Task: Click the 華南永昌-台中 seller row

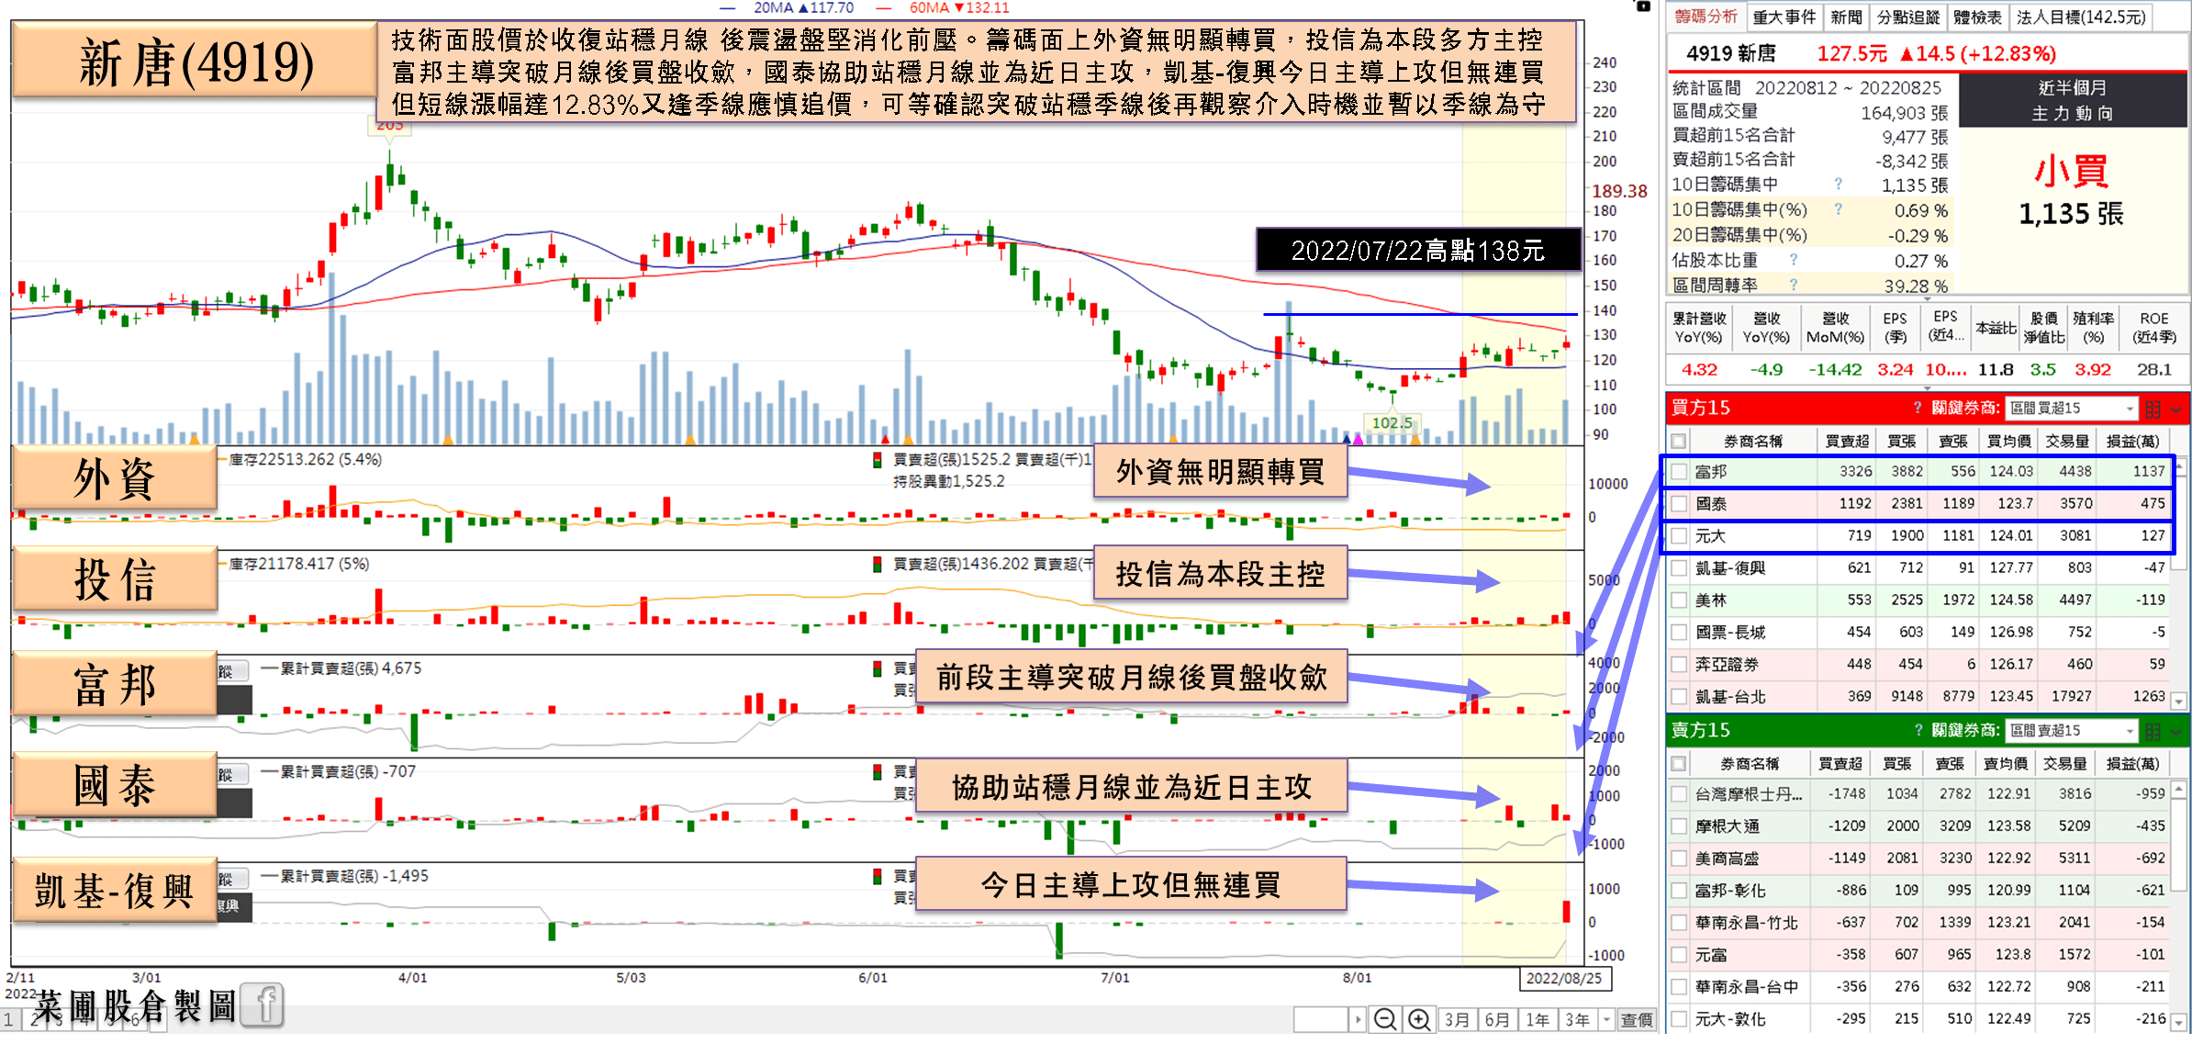Action: pos(1918,986)
